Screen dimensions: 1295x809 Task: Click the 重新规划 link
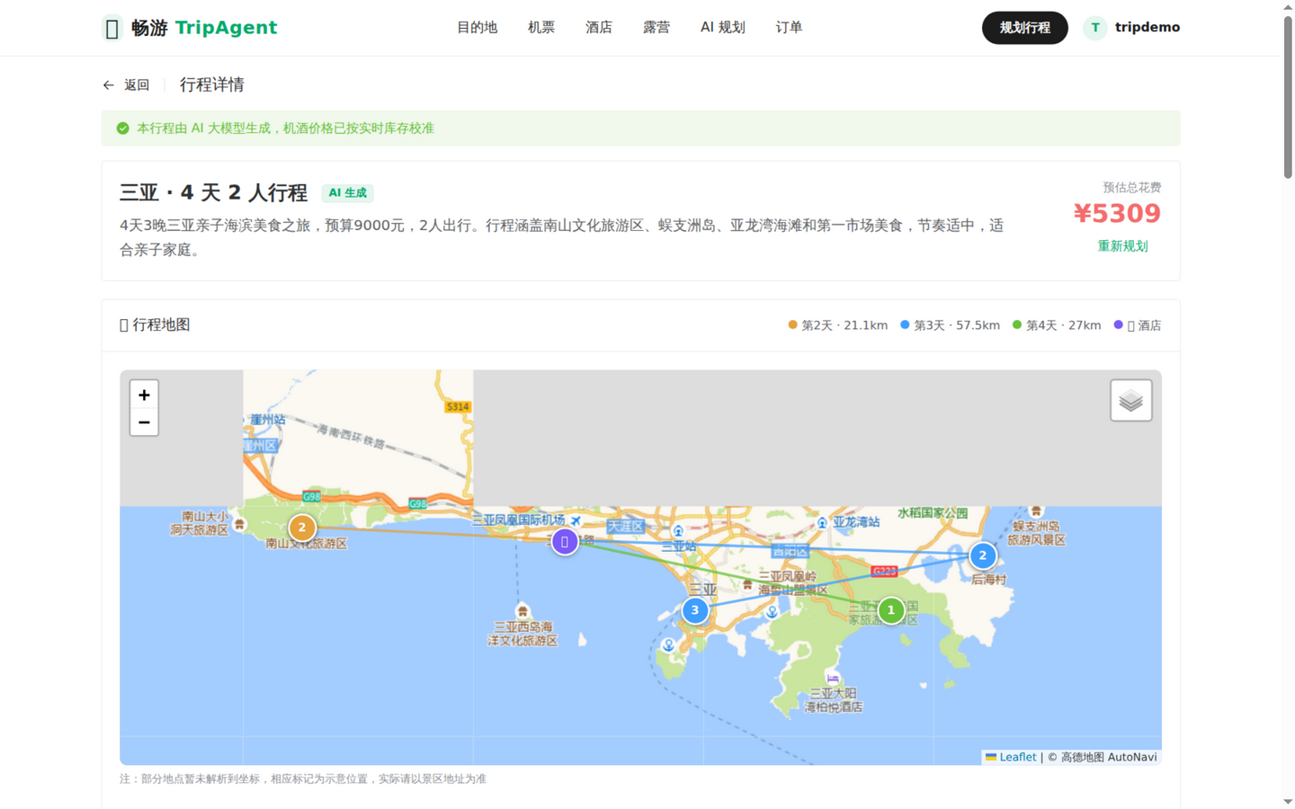[1122, 246]
